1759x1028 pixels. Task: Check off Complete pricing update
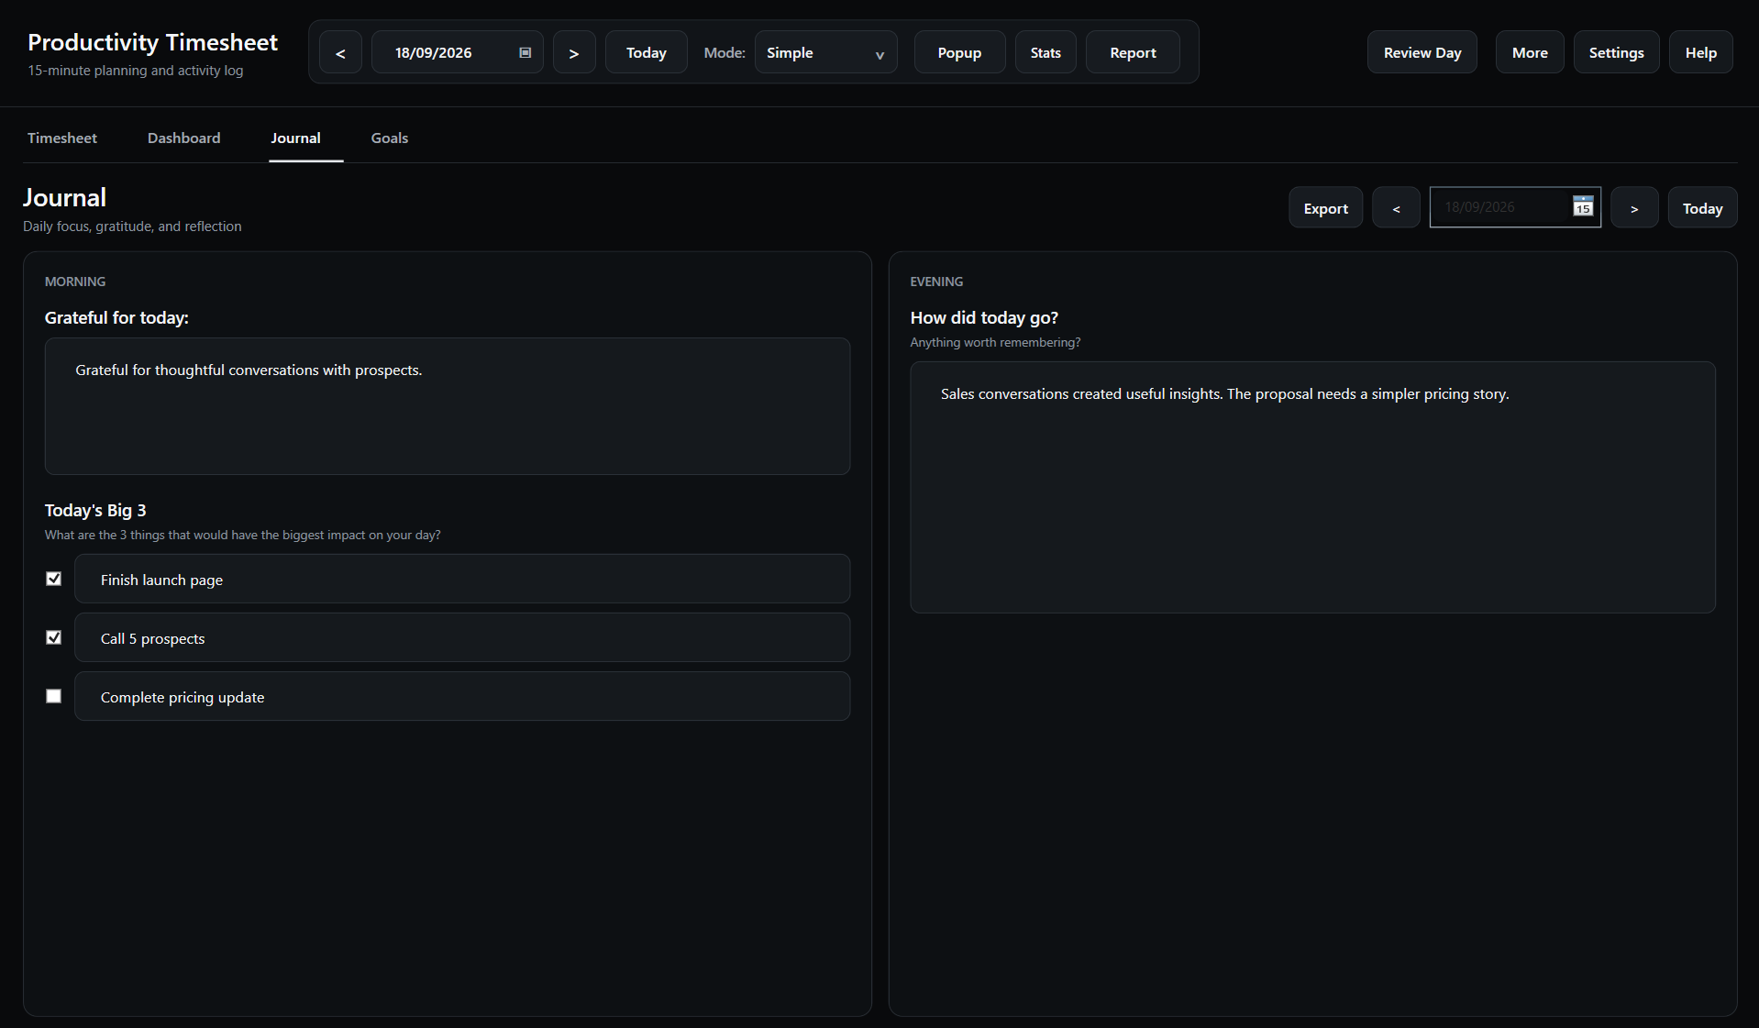pos(54,696)
